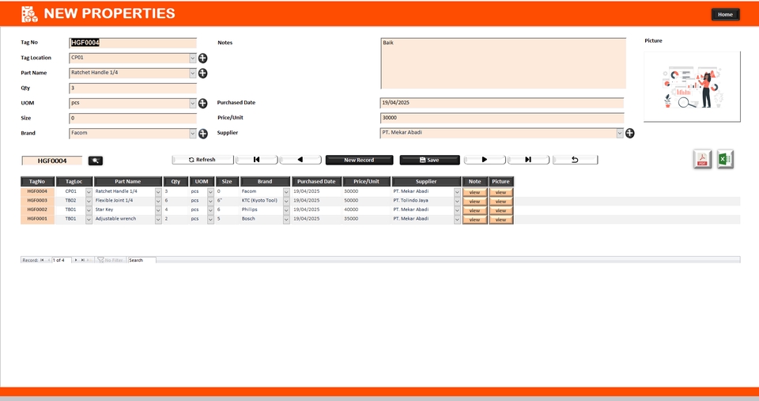
Task: Open the Supplier dropdown for HGF0003 row
Action: (x=457, y=201)
